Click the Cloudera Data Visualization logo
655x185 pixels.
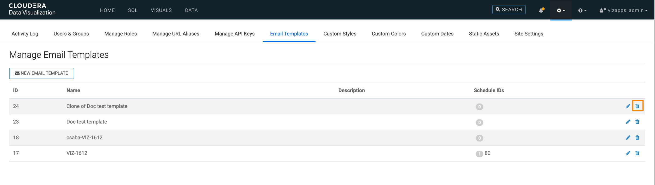tap(32, 9)
